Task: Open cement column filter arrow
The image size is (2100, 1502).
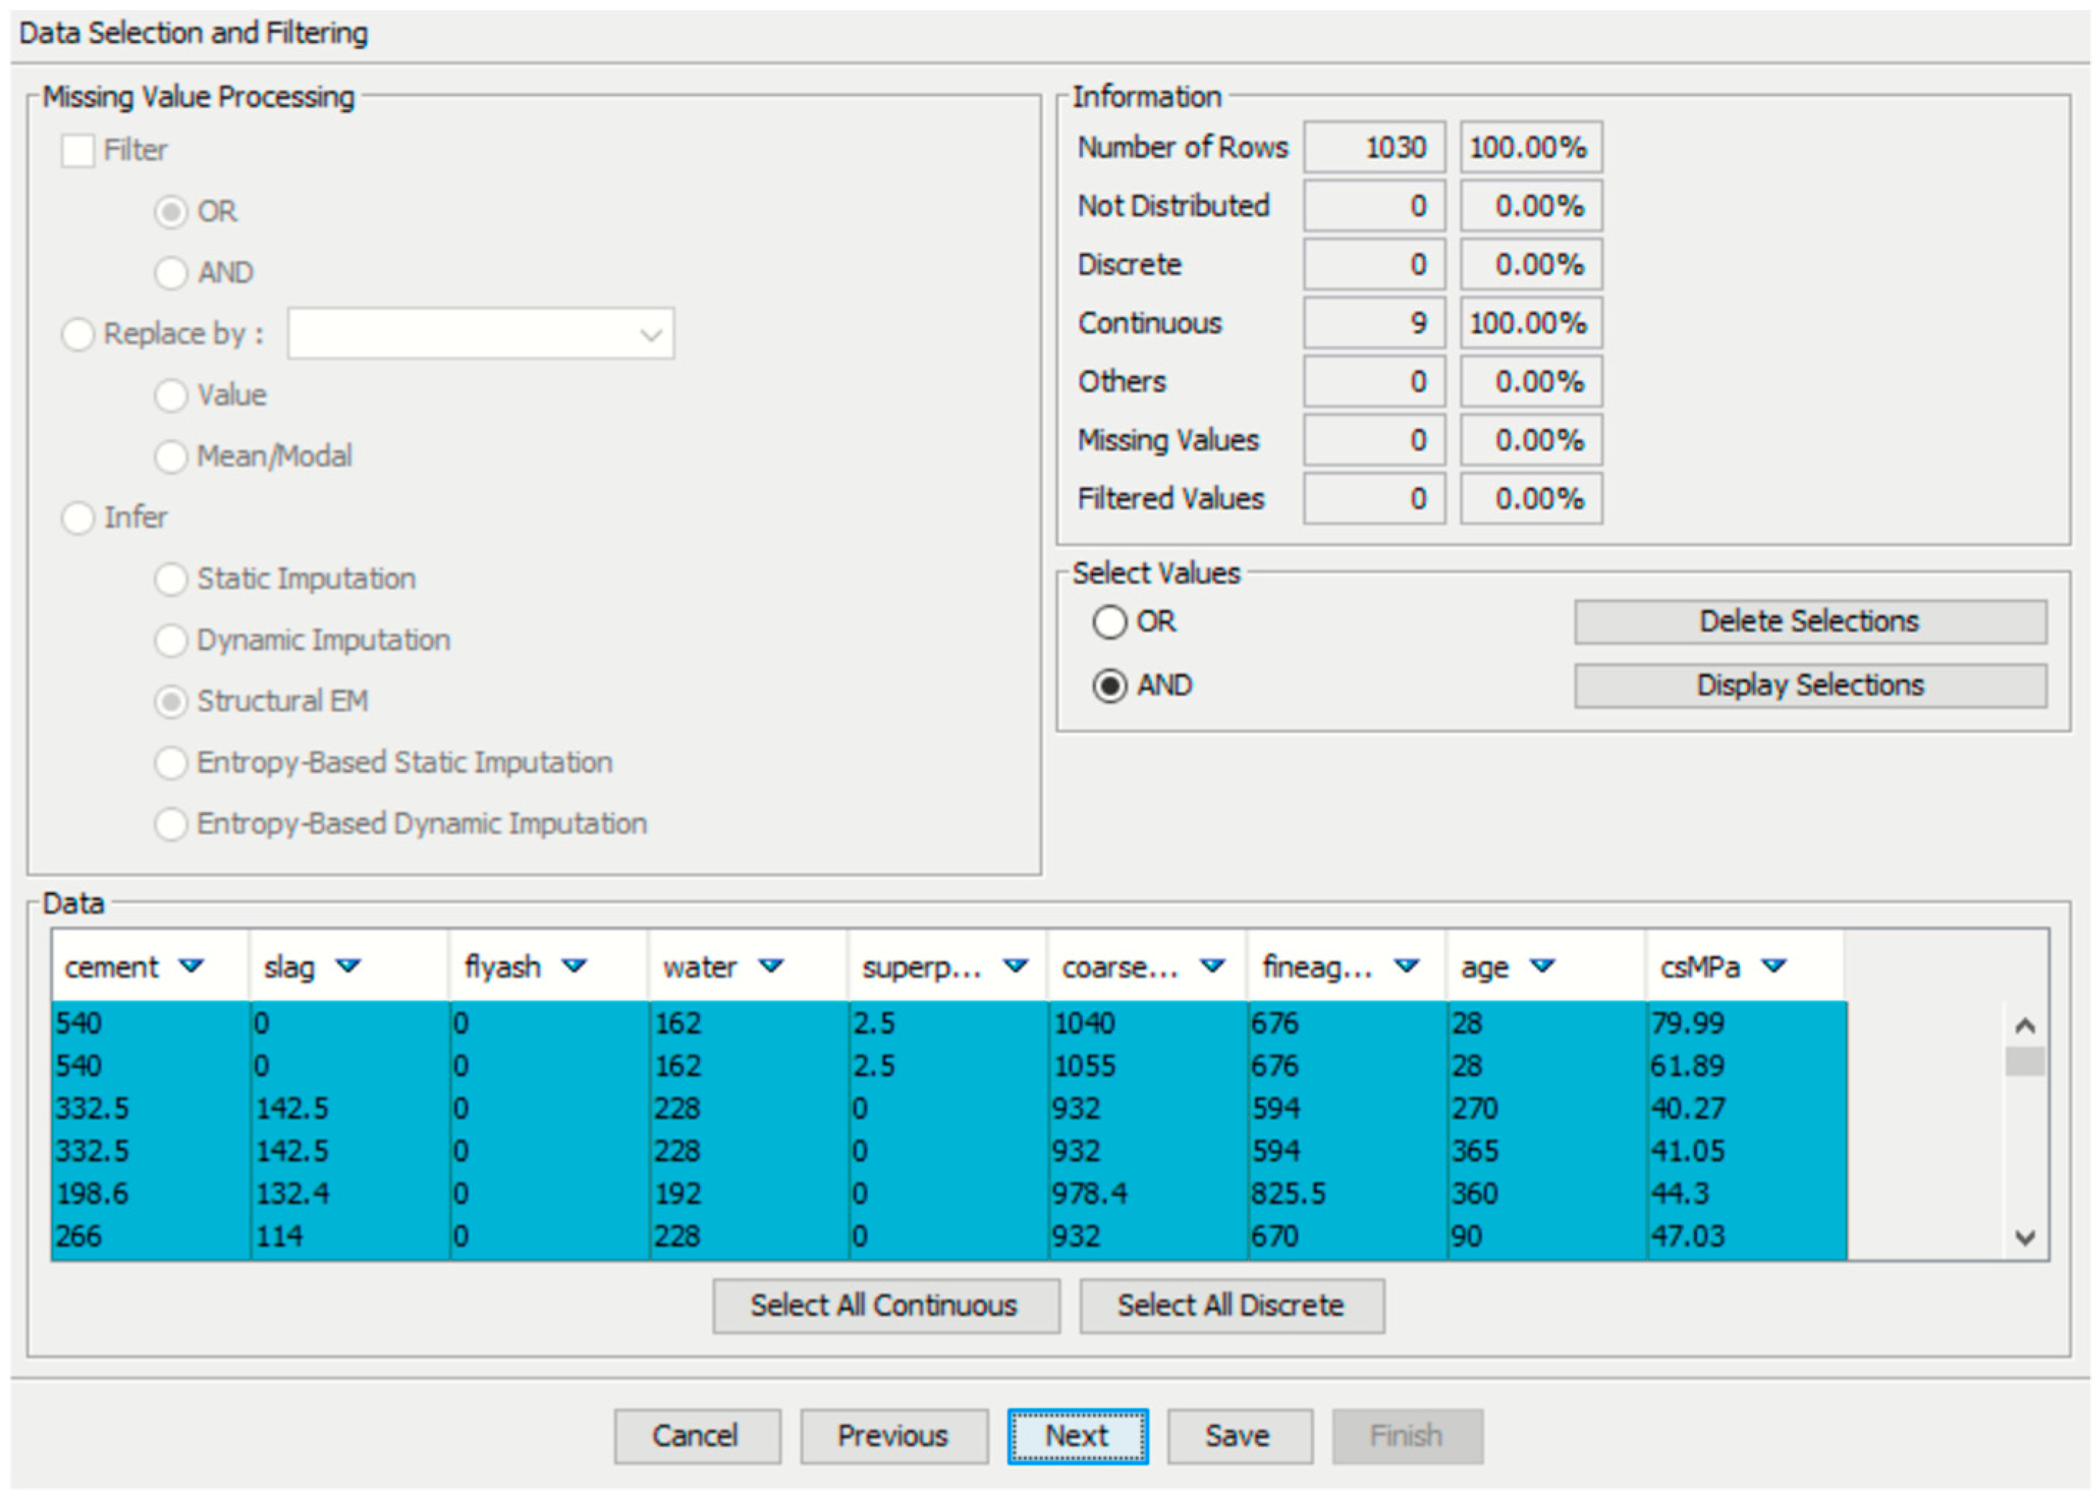Action: pyautogui.click(x=191, y=965)
